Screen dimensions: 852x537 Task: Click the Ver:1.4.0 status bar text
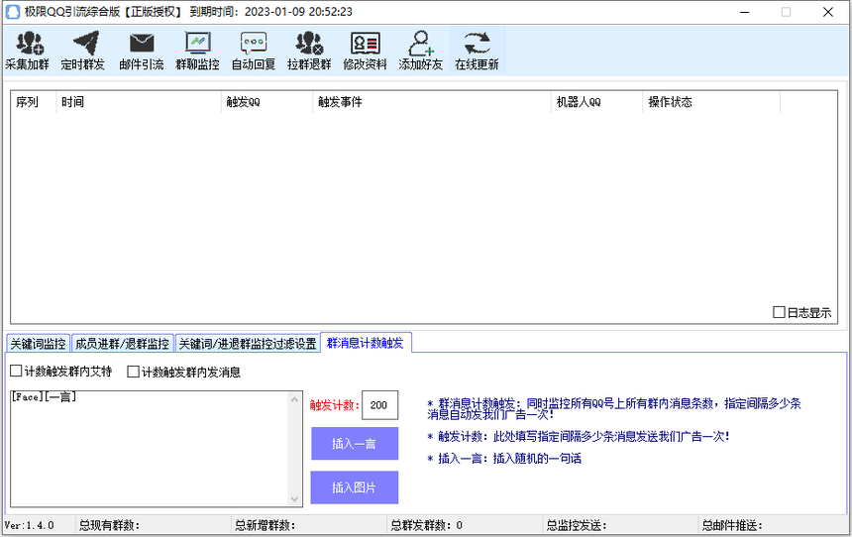tap(30, 525)
